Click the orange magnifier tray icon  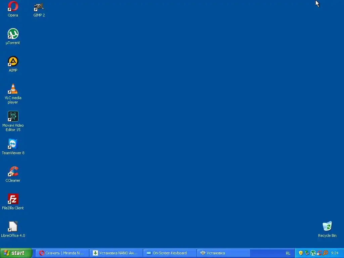pos(325,253)
